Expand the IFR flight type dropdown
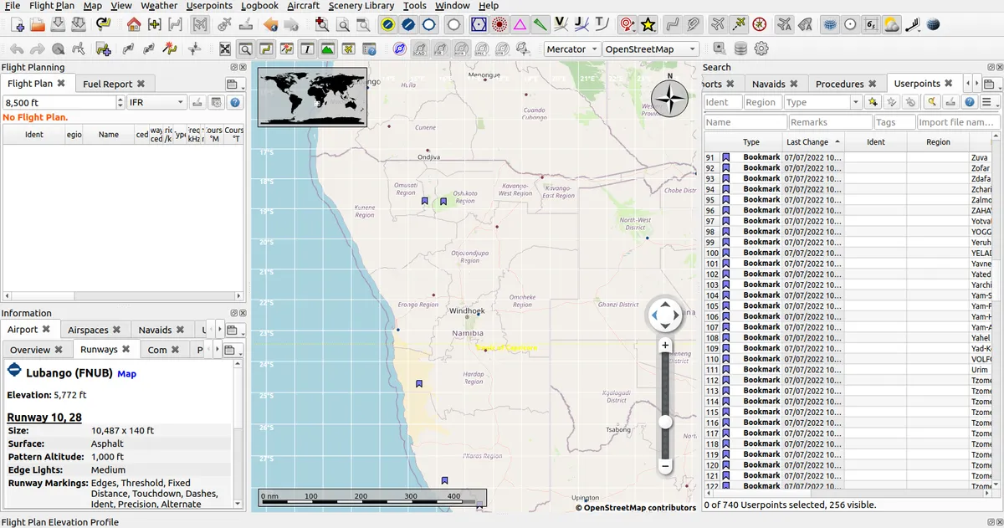 pyautogui.click(x=156, y=102)
